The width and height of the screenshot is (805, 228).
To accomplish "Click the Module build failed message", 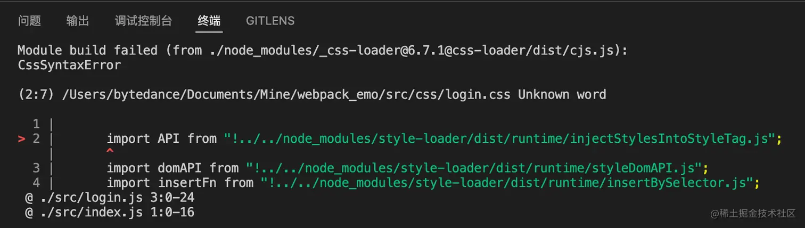I will coord(87,51).
